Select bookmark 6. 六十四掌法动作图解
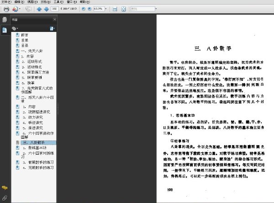The width and height of the screenshot is (274, 203). pyautogui.click(x=37, y=135)
